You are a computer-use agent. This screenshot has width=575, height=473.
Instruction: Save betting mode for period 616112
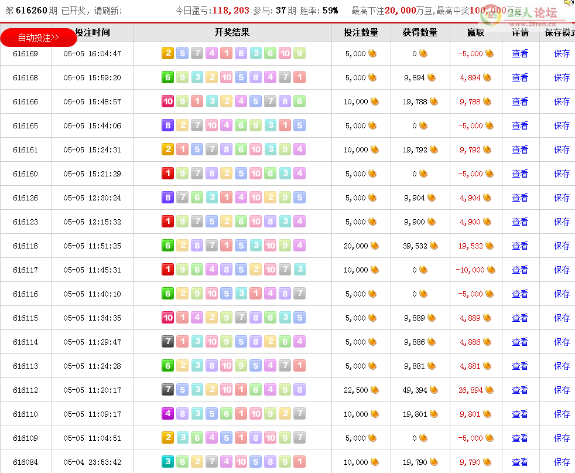pos(562,390)
